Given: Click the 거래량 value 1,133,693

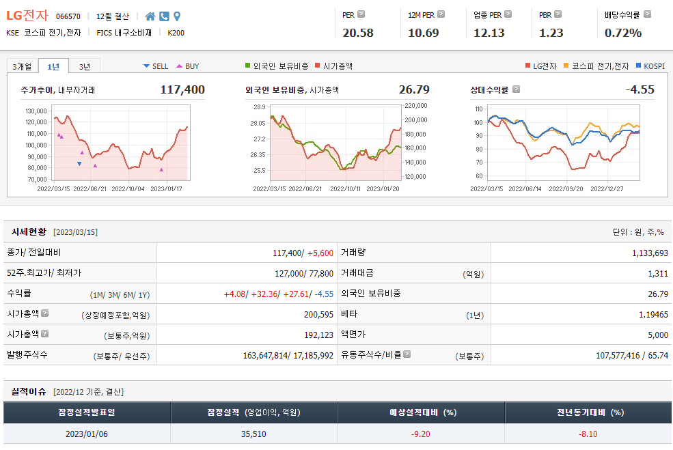Looking at the screenshot, I should point(650,253).
